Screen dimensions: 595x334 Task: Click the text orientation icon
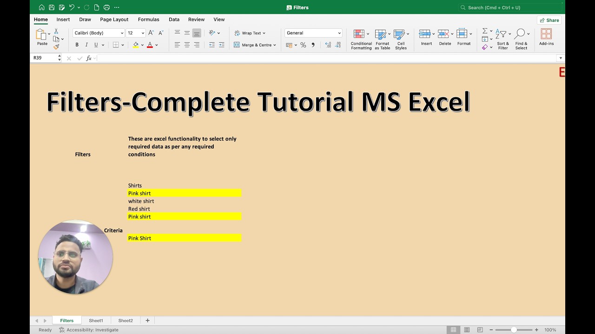point(212,33)
